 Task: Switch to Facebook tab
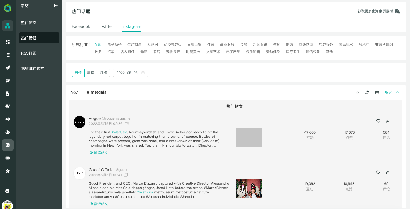[x=81, y=26]
